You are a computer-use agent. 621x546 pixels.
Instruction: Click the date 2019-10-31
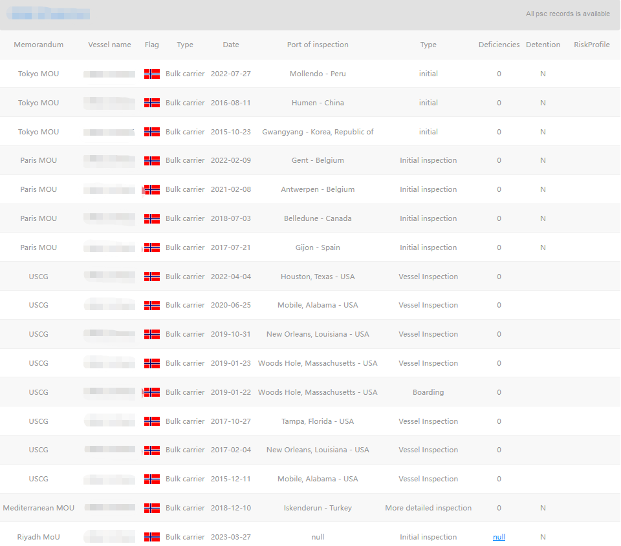pyautogui.click(x=231, y=334)
